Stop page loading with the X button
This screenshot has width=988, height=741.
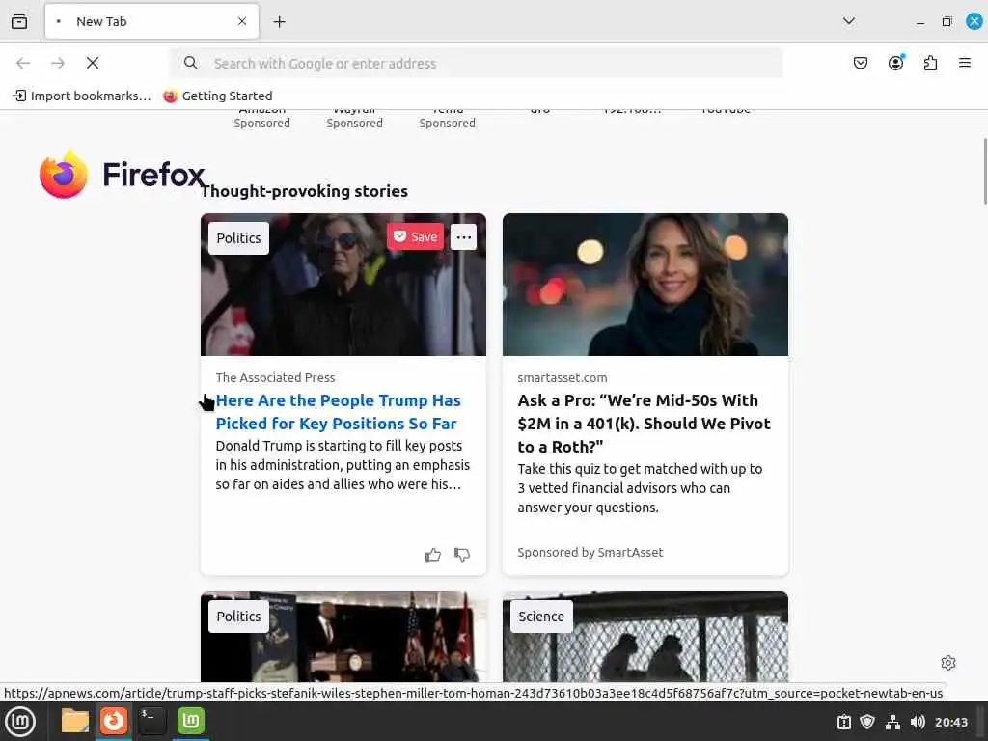click(x=93, y=63)
